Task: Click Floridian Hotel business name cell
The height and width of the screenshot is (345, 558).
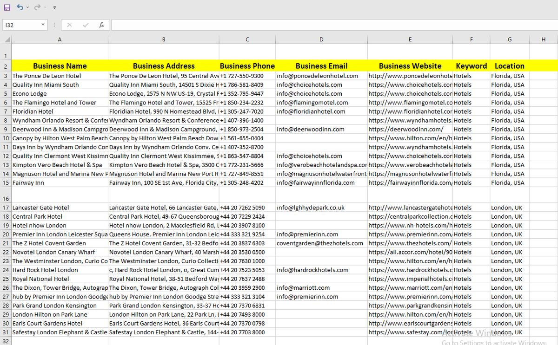Action: pyautogui.click(x=60, y=111)
